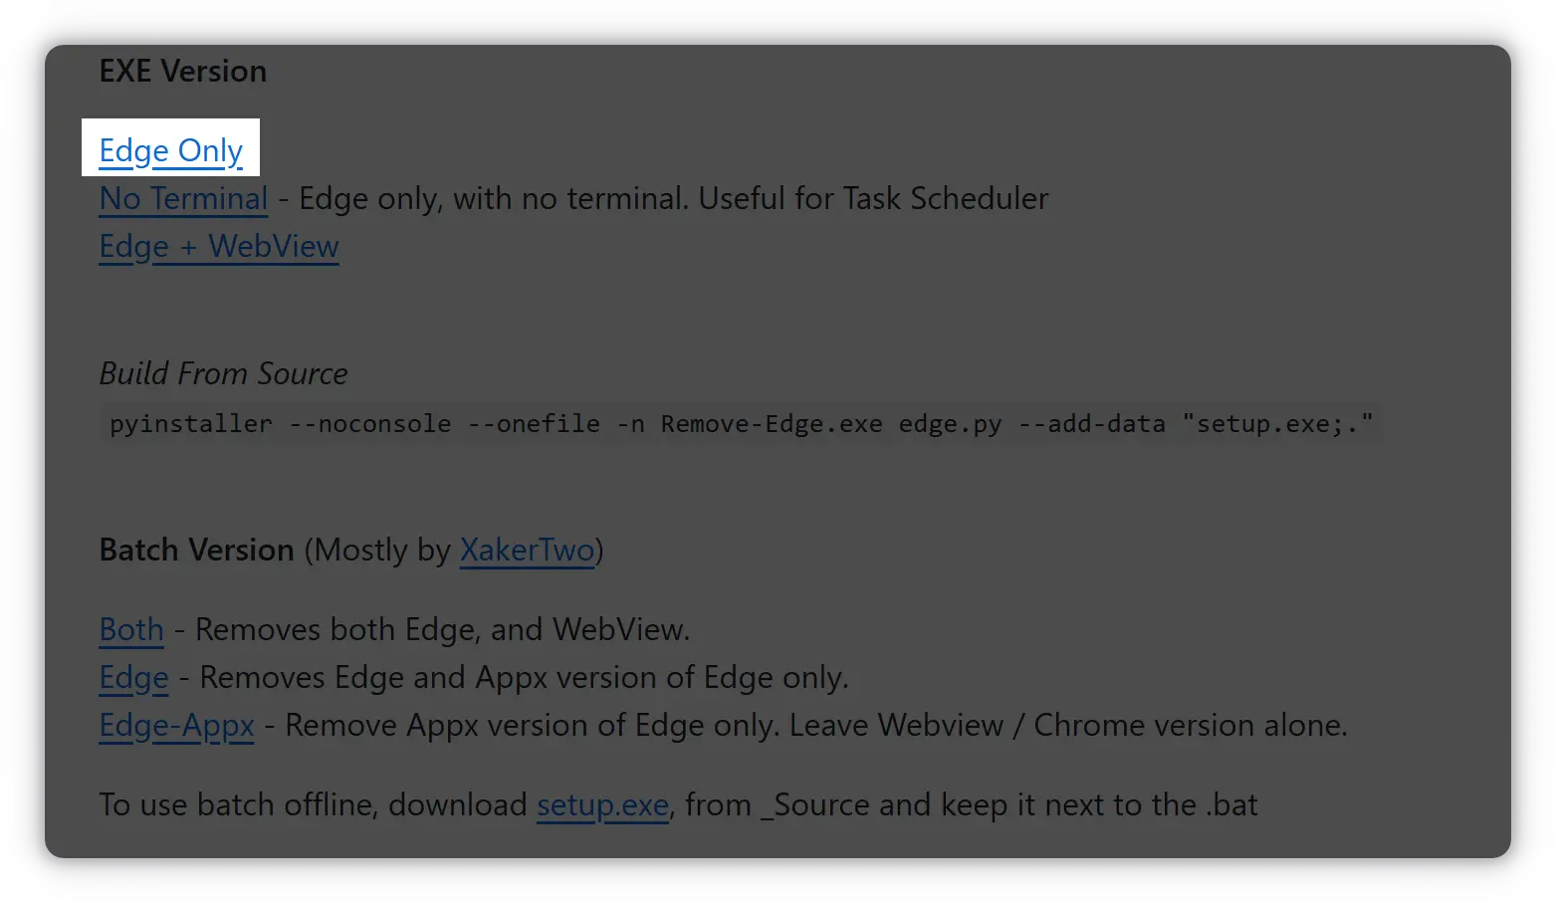Select the pyinstaller build command text
Screen dimensions: 1556x903
pos(741,423)
